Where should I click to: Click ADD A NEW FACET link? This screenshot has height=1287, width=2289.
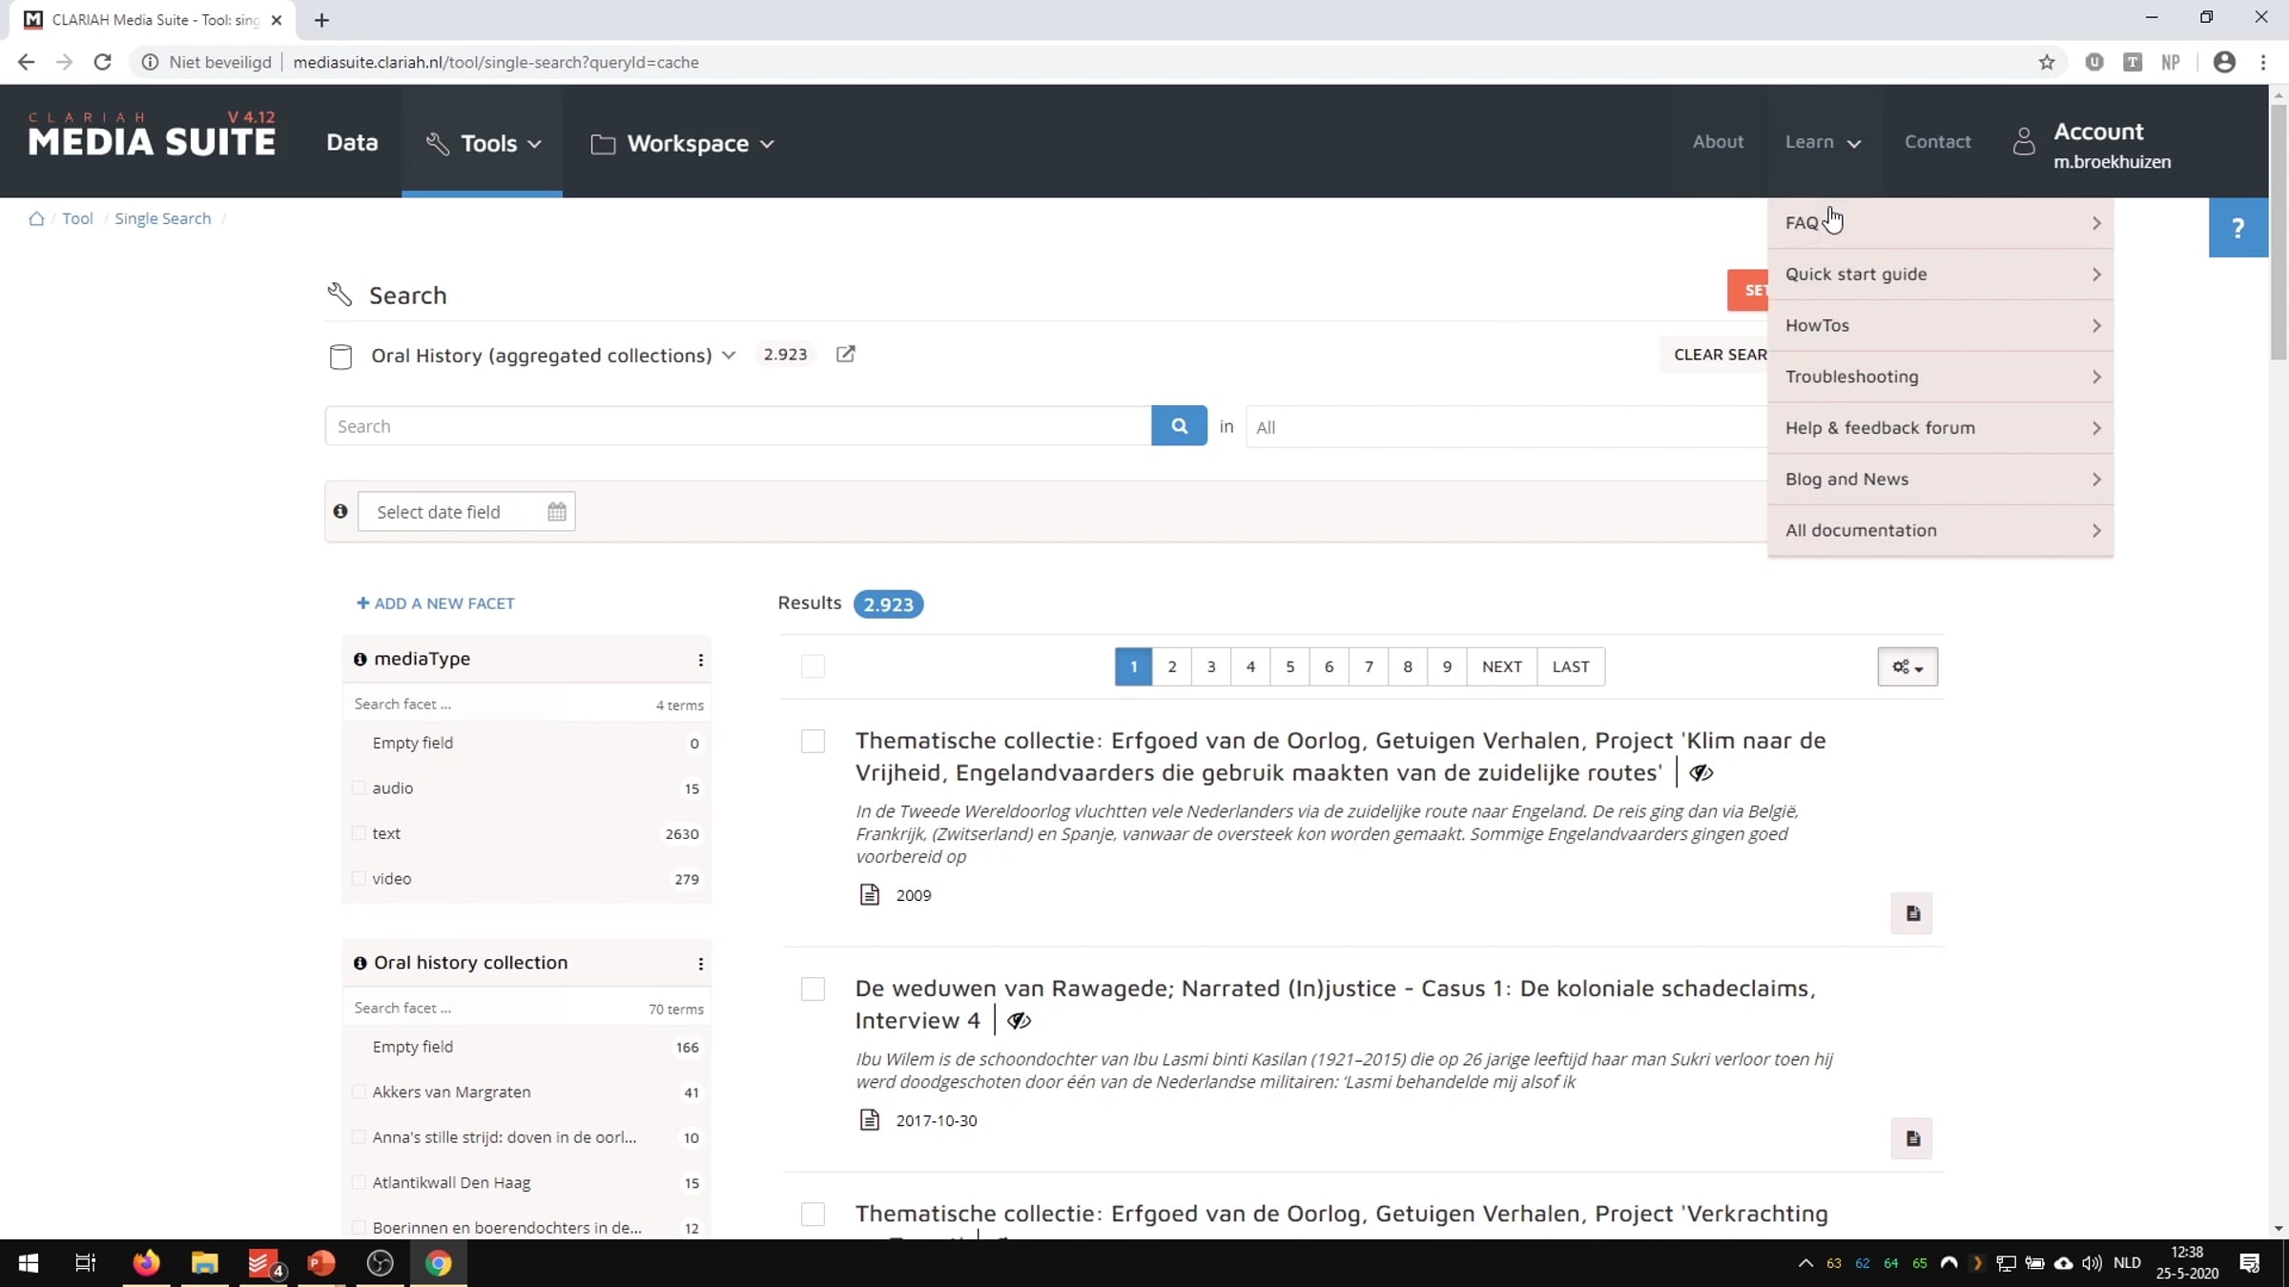point(436,603)
